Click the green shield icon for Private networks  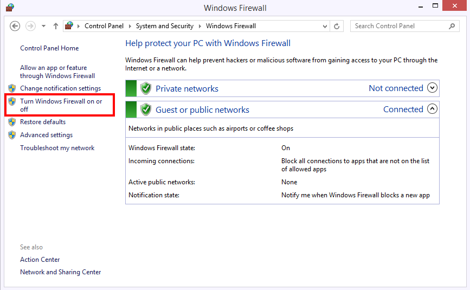tap(146, 88)
